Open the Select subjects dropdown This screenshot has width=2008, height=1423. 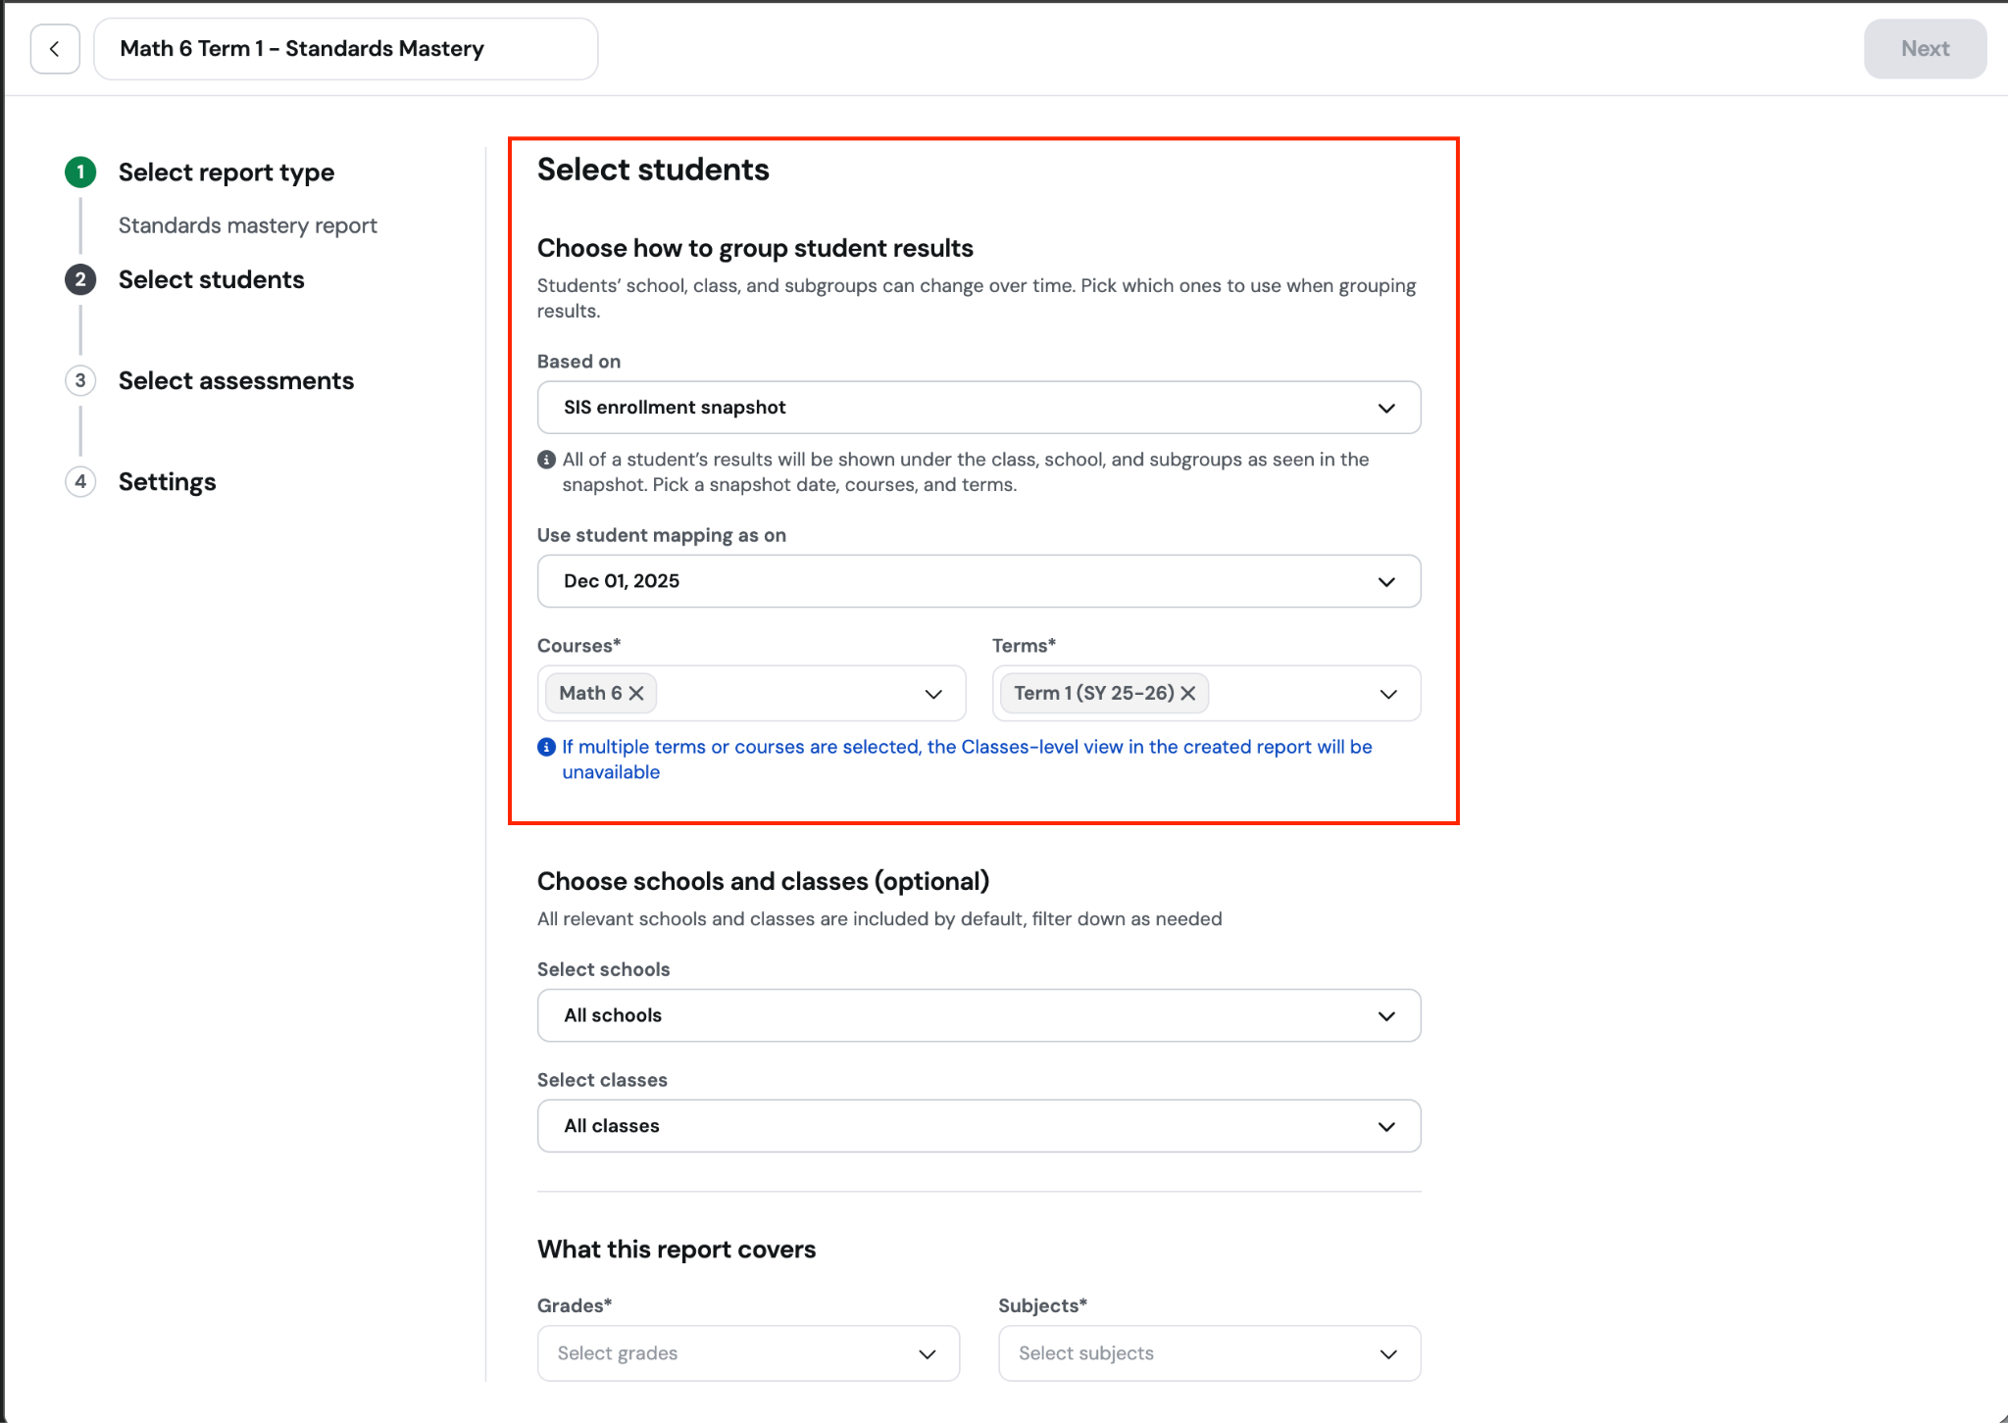tap(1210, 1353)
